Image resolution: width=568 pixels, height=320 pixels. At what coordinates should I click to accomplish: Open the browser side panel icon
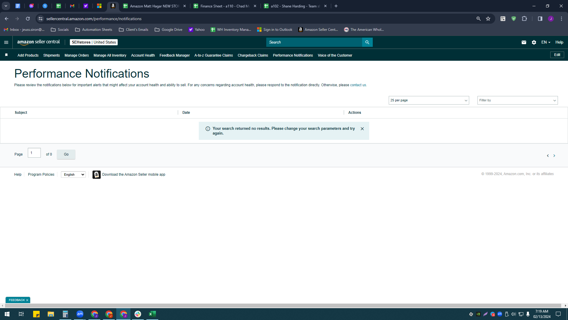[x=540, y=19]
